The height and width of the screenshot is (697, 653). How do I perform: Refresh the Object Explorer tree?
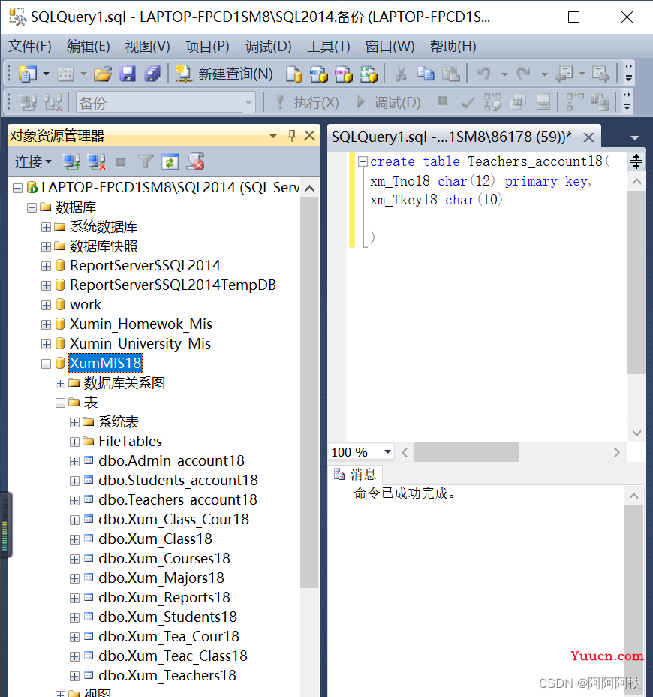pyautogui.click(x=170, y=161)
